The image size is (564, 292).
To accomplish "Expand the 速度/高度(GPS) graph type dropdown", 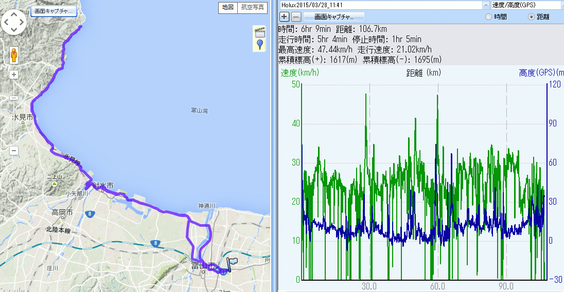I will click(526, 5).
